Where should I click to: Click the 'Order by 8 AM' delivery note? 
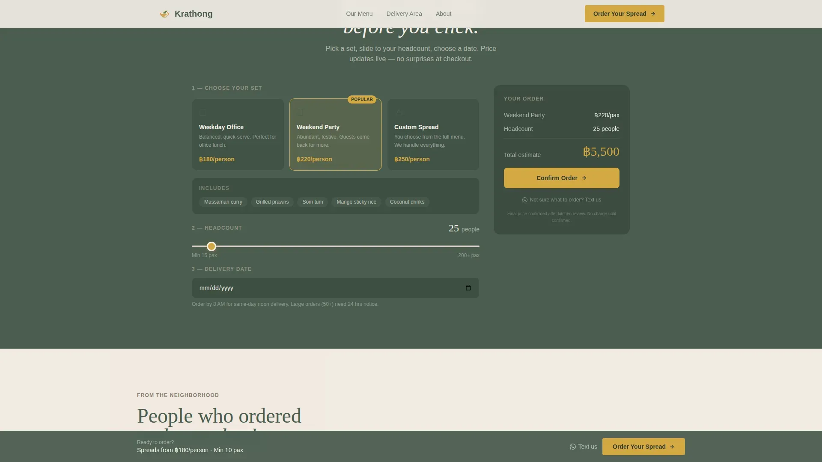coord(285,304)
